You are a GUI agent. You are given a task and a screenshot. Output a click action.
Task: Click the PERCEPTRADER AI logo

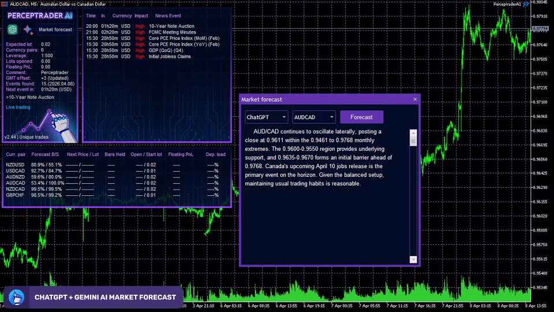point(40,16)
